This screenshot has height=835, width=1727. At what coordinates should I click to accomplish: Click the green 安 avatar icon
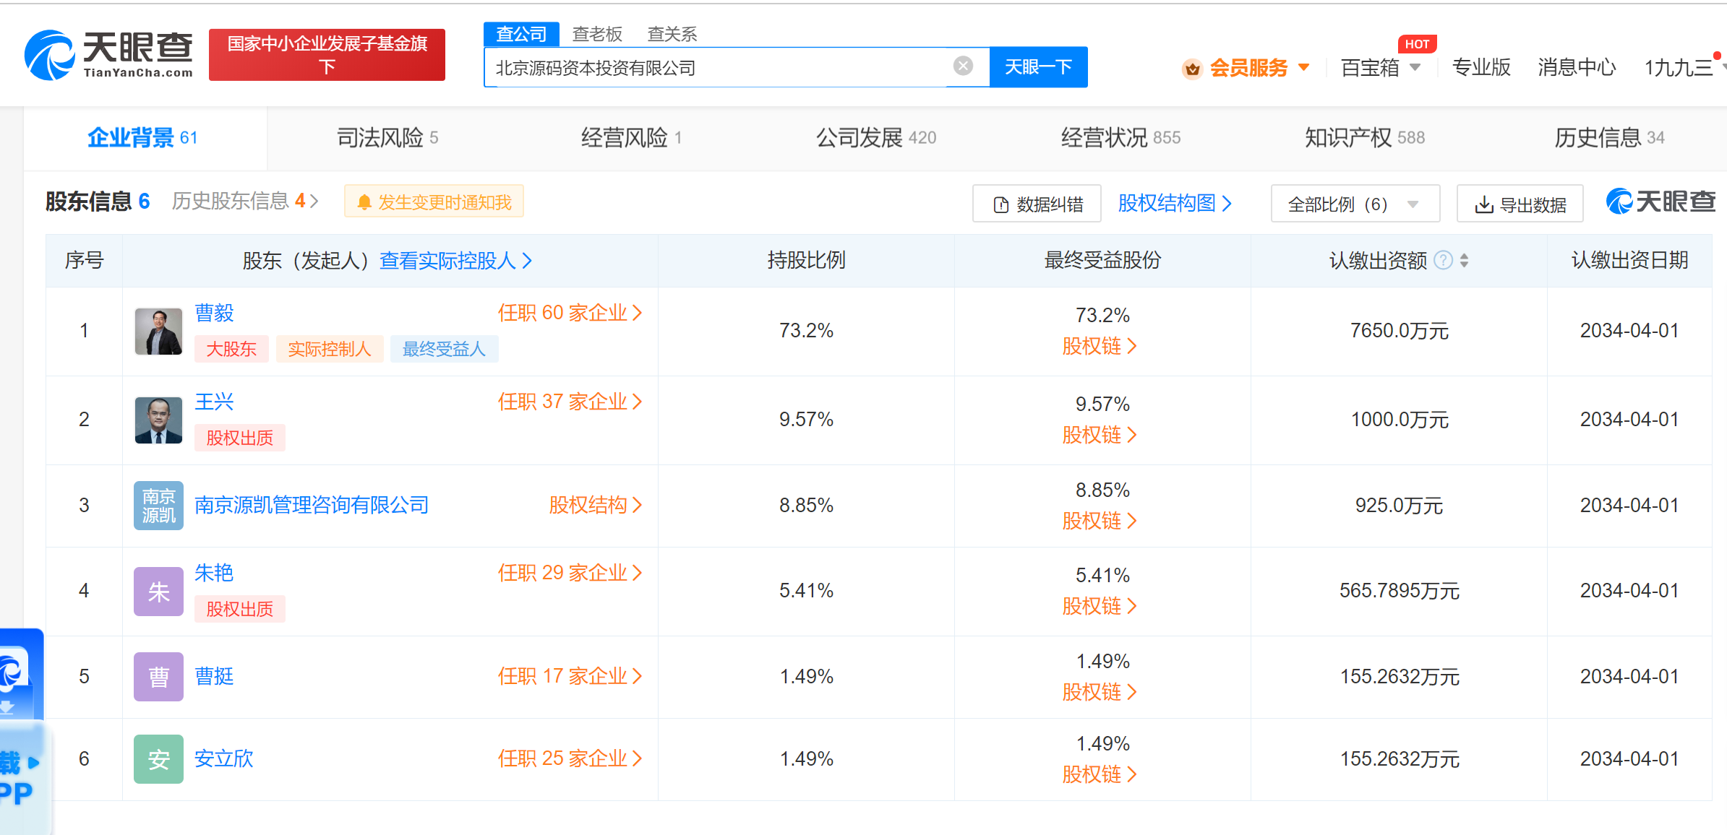pos(158,759)
